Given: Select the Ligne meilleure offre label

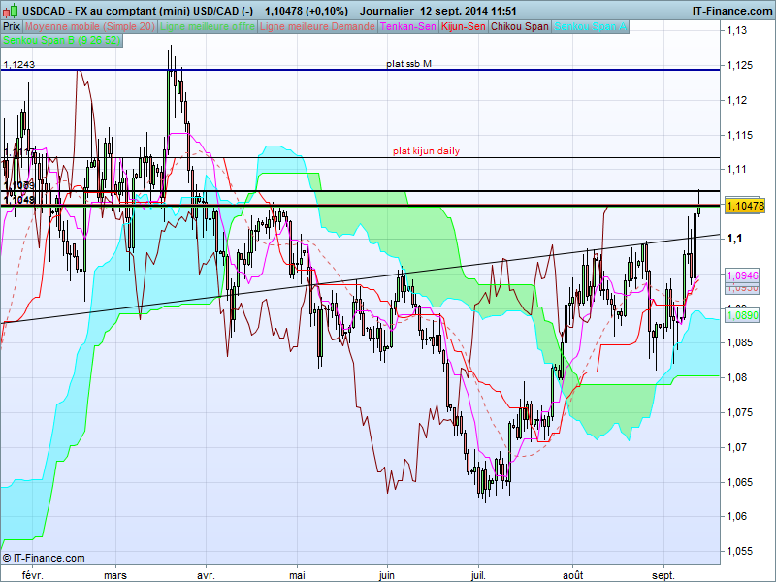Looking at the screenshot, I should pos(208,27).
